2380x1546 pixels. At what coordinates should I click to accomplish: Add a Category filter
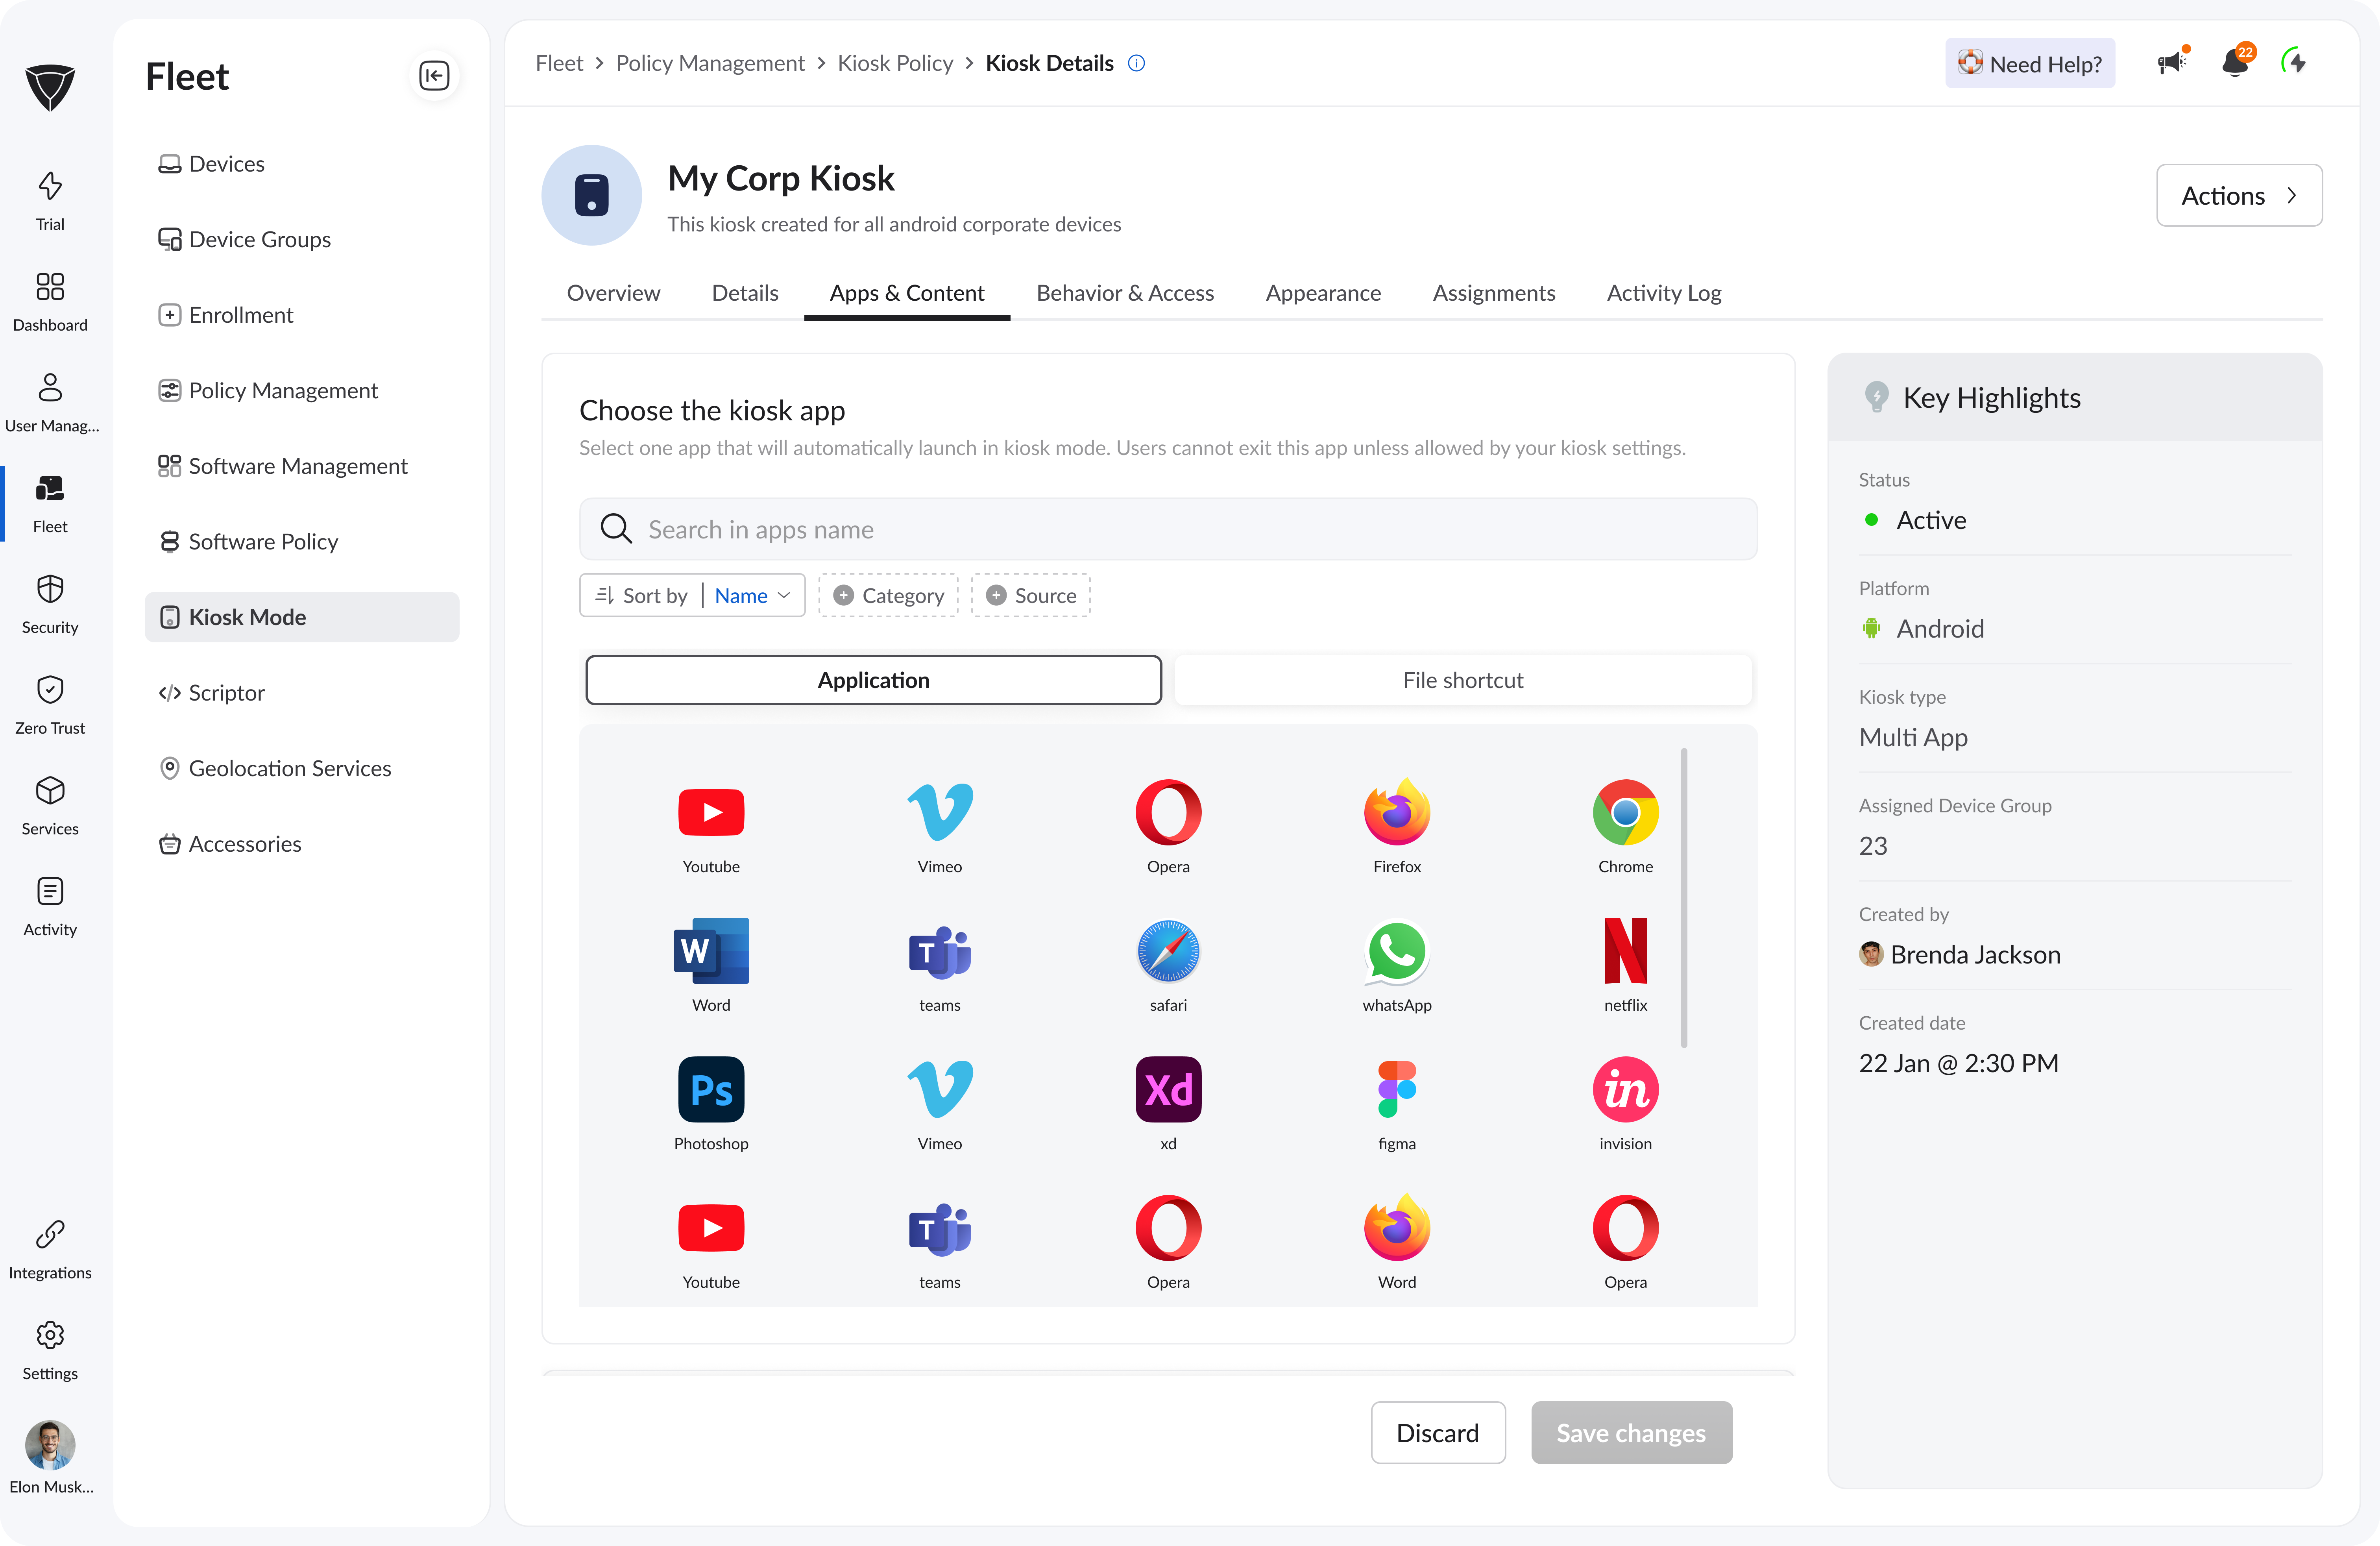[888, 595]
